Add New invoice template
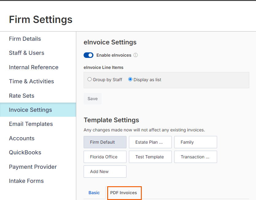Image resolution: width=256 pixels, height=200 pixels. pyautogui.click(x=105, y=172)
